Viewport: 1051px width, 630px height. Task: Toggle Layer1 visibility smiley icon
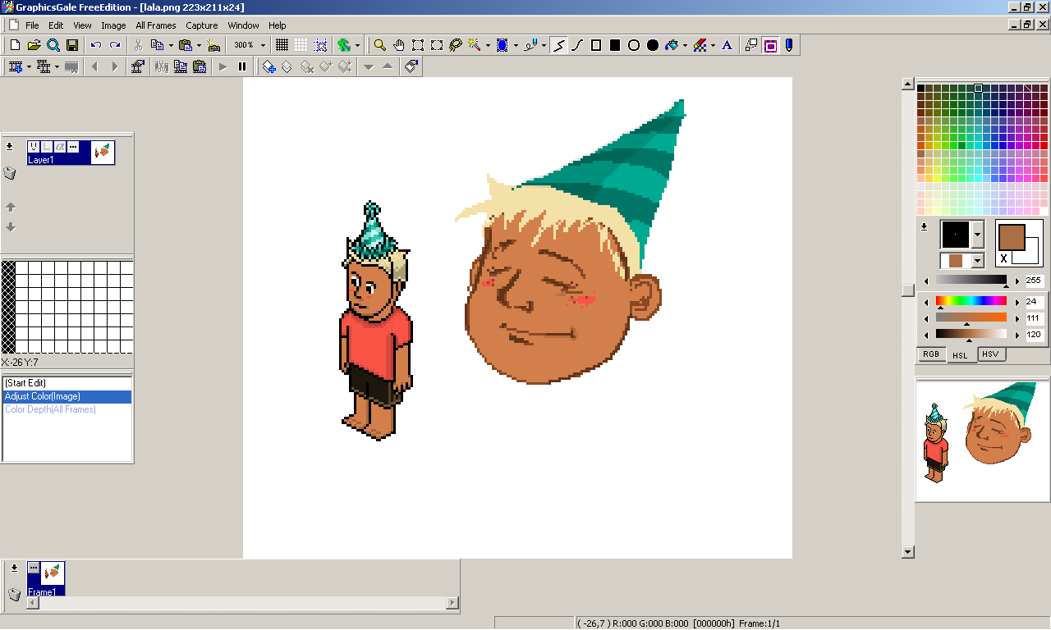click(34, 147)
